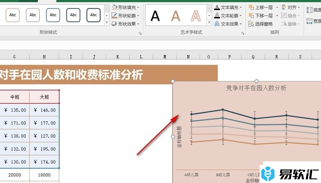Select column K header

click(x=118, y=57)
